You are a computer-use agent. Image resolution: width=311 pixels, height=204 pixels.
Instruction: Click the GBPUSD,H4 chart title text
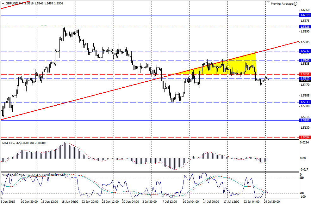(14, 3)
